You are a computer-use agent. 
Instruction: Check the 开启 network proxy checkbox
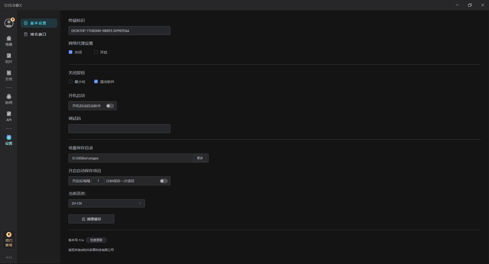click(x=96, y=52)
